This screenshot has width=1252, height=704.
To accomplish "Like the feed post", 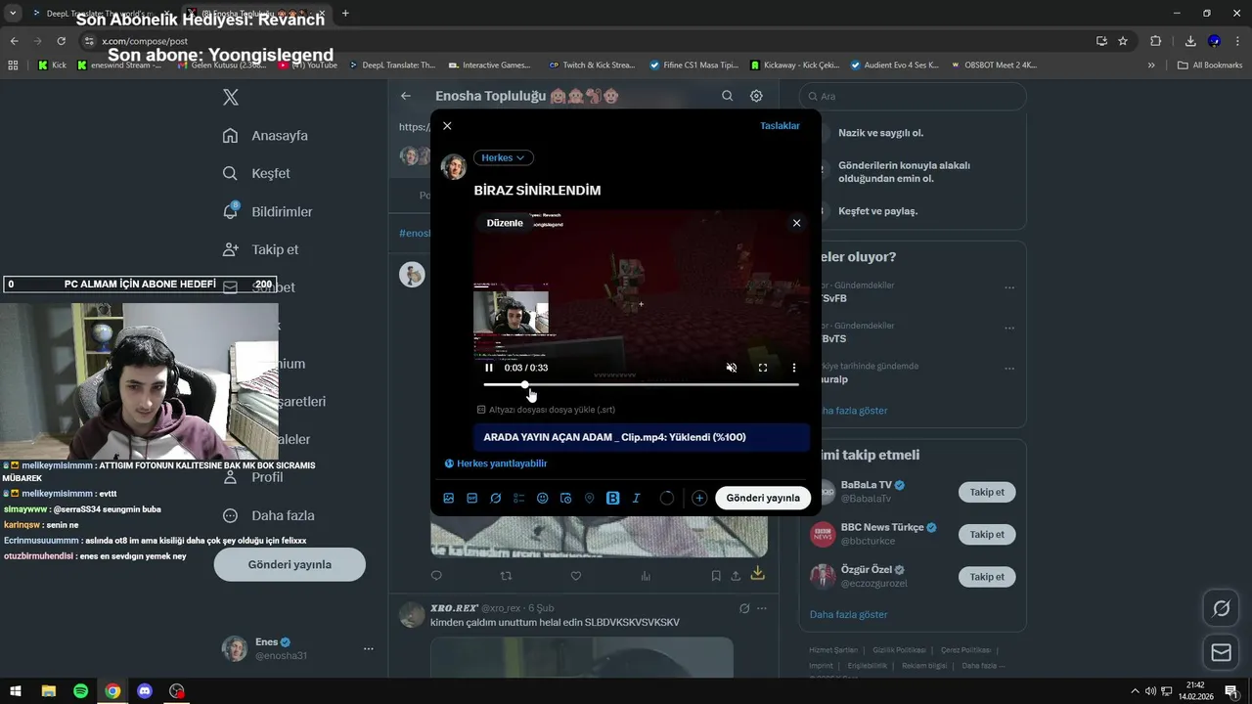I will point(576,576).
